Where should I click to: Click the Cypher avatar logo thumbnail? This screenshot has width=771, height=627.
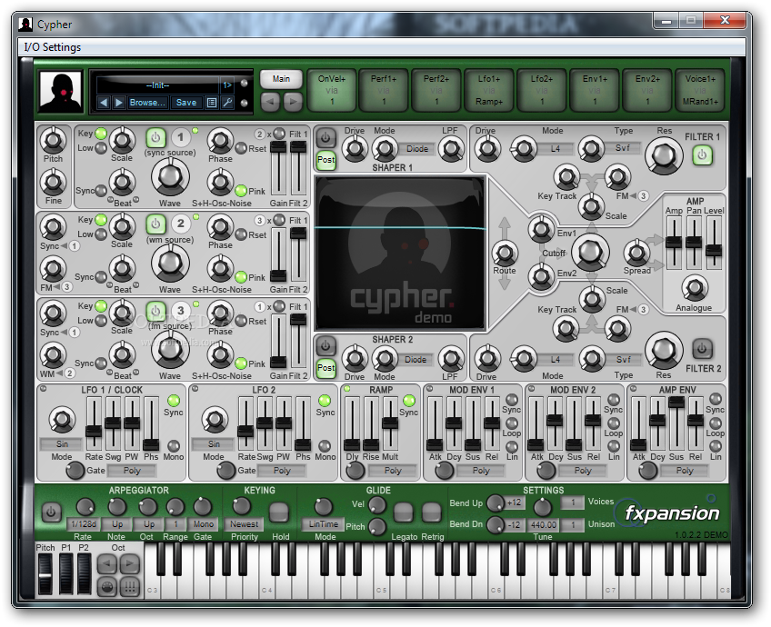pos(61,92)
